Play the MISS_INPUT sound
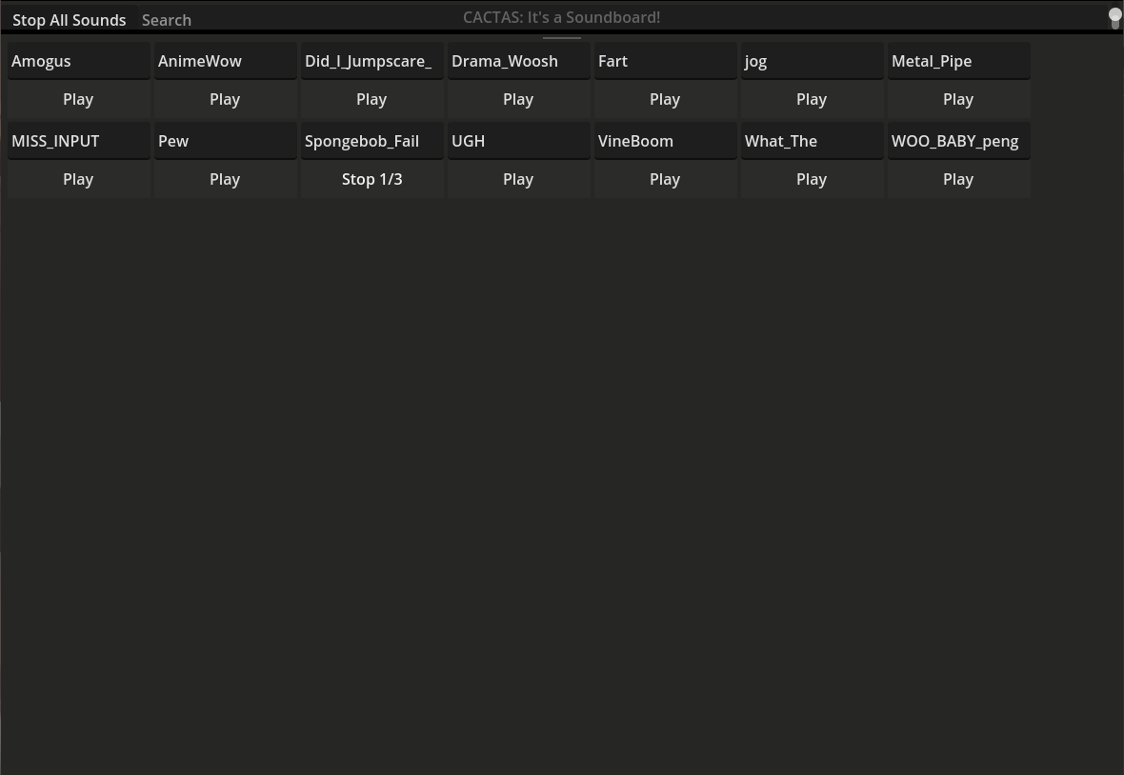 78,180
